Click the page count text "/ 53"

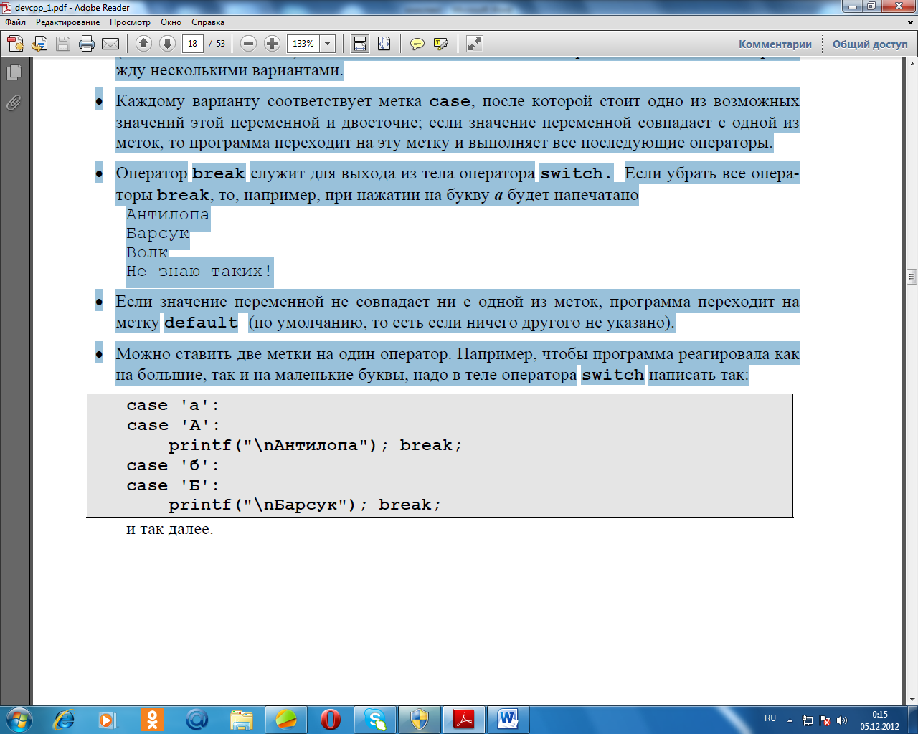pos(217,44)
